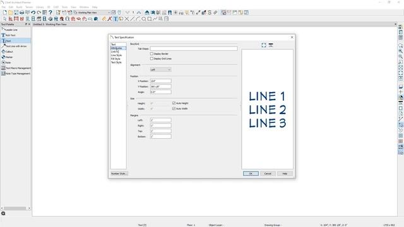Click the New Plan icon
This screenshot has height=227, width=404.
tap(5, 13)
